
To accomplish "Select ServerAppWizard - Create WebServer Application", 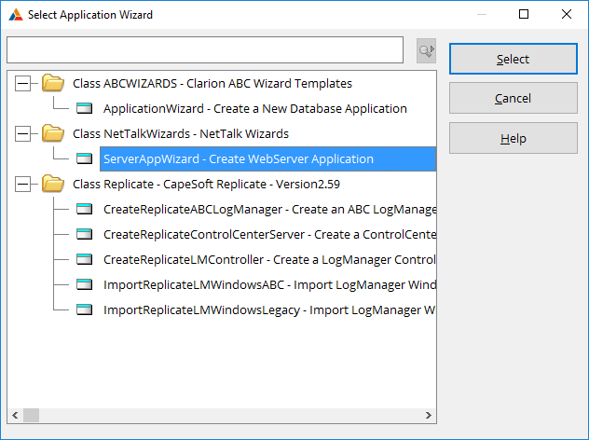I will [x=238, y=158].
